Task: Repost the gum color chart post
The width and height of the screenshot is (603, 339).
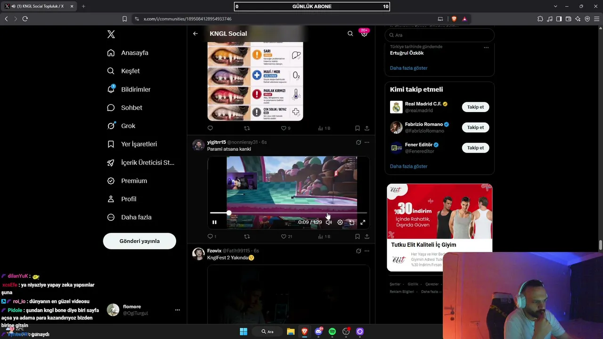Action: click(247, 128)
